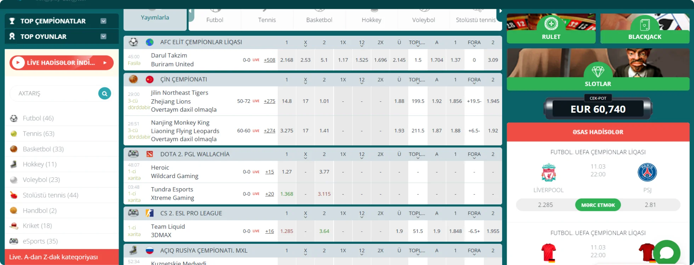The width and height of the screenshot is (694, 265).
Task: Click the globe icon next to AFC Elit Çempionlar
Action: point(150,42)
